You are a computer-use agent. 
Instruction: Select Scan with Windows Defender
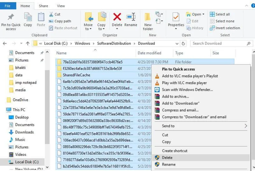201,90
